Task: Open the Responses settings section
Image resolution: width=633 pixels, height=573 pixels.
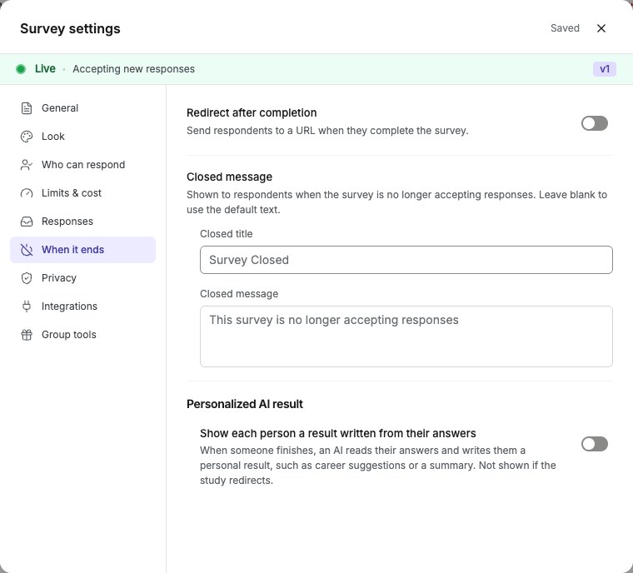Action: (82, 222)
